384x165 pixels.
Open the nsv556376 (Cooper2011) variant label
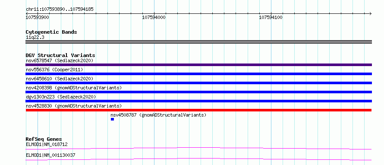54,70
